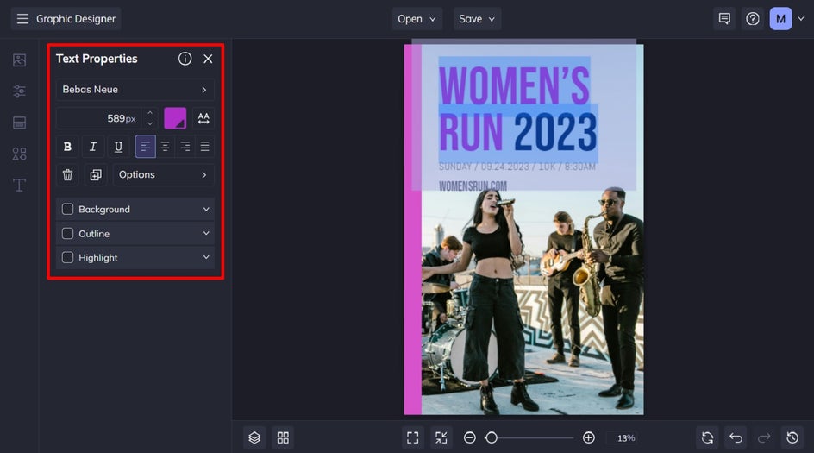The height and width of the screenshot is (453, 814).
Task: Zoom in with plus button
Action: click(x=589, y=437)
